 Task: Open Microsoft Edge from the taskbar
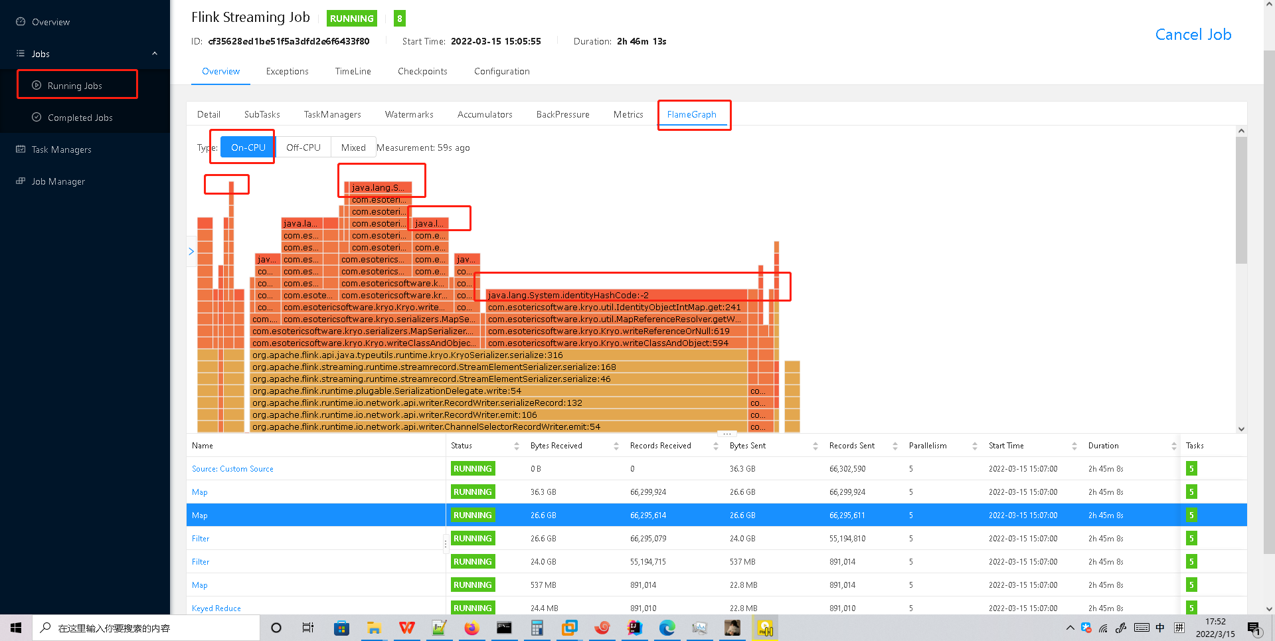click(667, 628)
